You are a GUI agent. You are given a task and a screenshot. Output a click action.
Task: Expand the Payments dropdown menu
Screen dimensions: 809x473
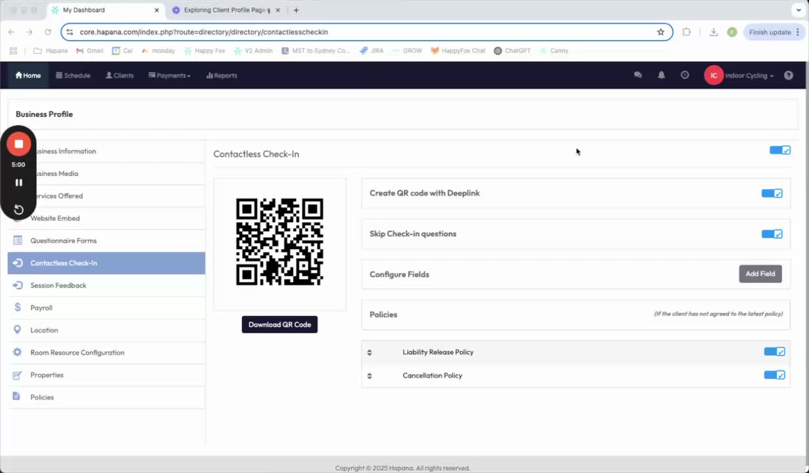click(x=170, y=76)
